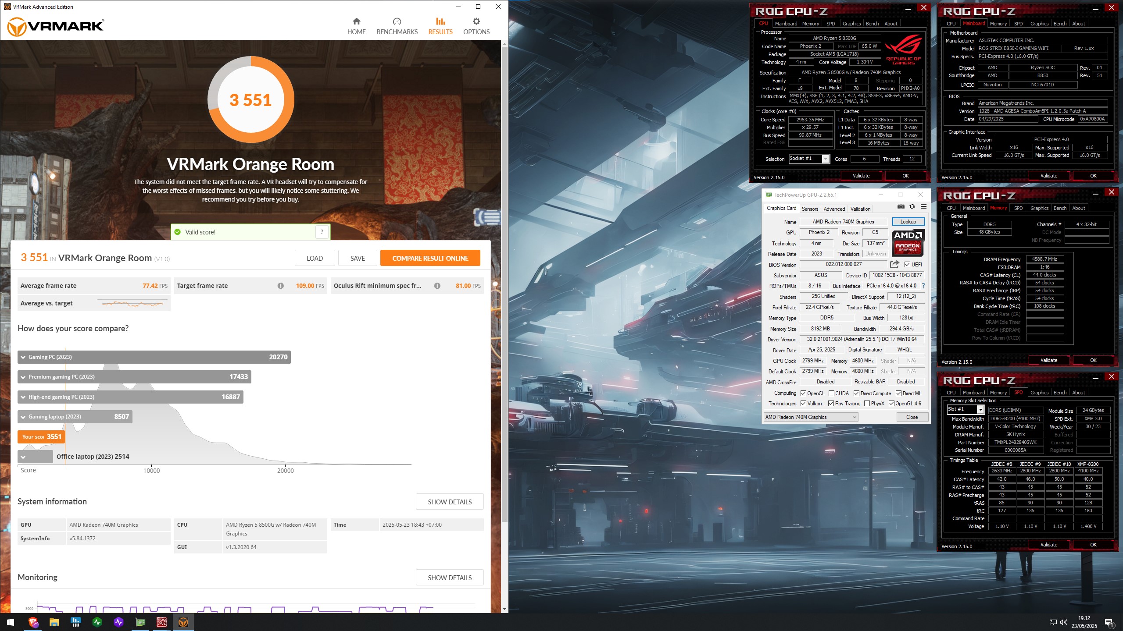Switch to the Sensors tab in GPU-Z

[x=810, y=209]
